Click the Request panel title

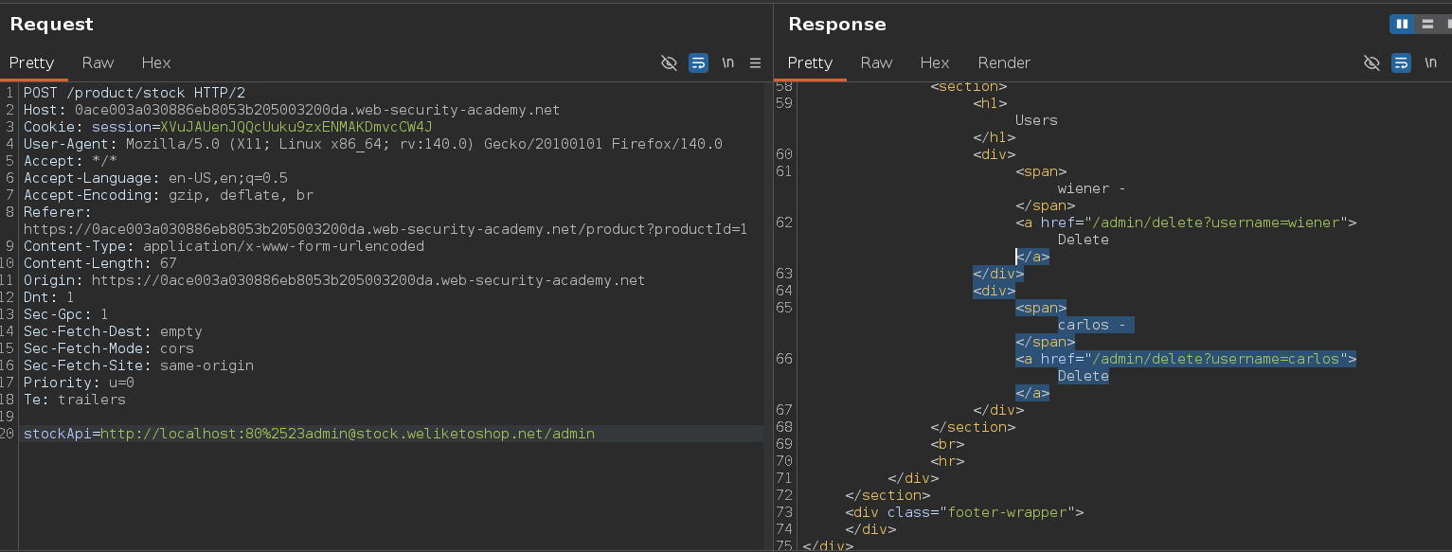tap(51, 25)
